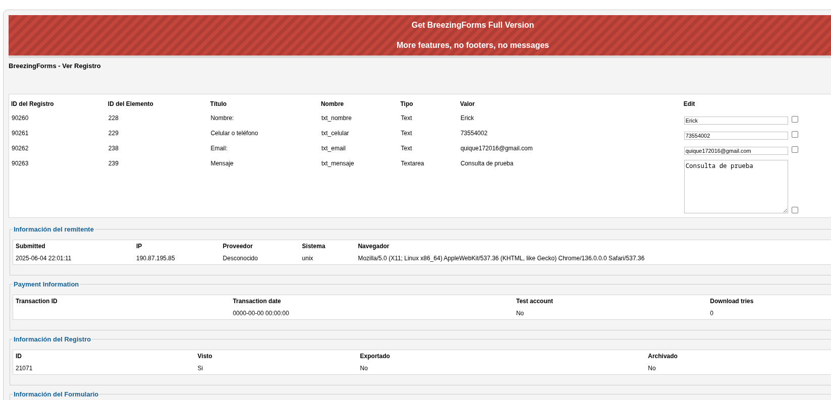This screenshot has width=831, height=400.
Task: Click the value 'Erick' in Valor column
Action: pos(467,118)
